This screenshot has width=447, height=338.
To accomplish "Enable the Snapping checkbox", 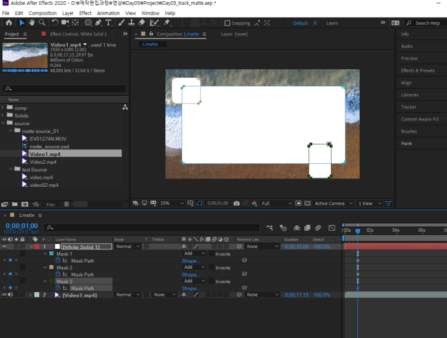I will click(x=227, y=23).
